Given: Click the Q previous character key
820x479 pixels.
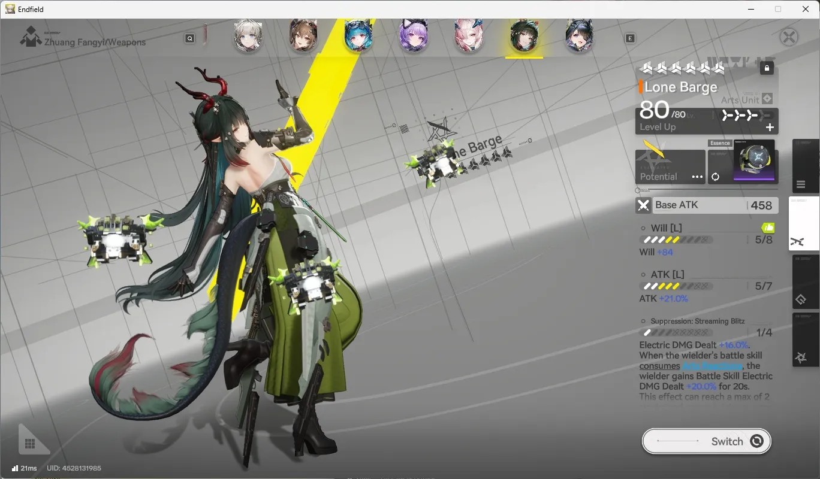Looking at the screenshot, I should click(189, 38).
